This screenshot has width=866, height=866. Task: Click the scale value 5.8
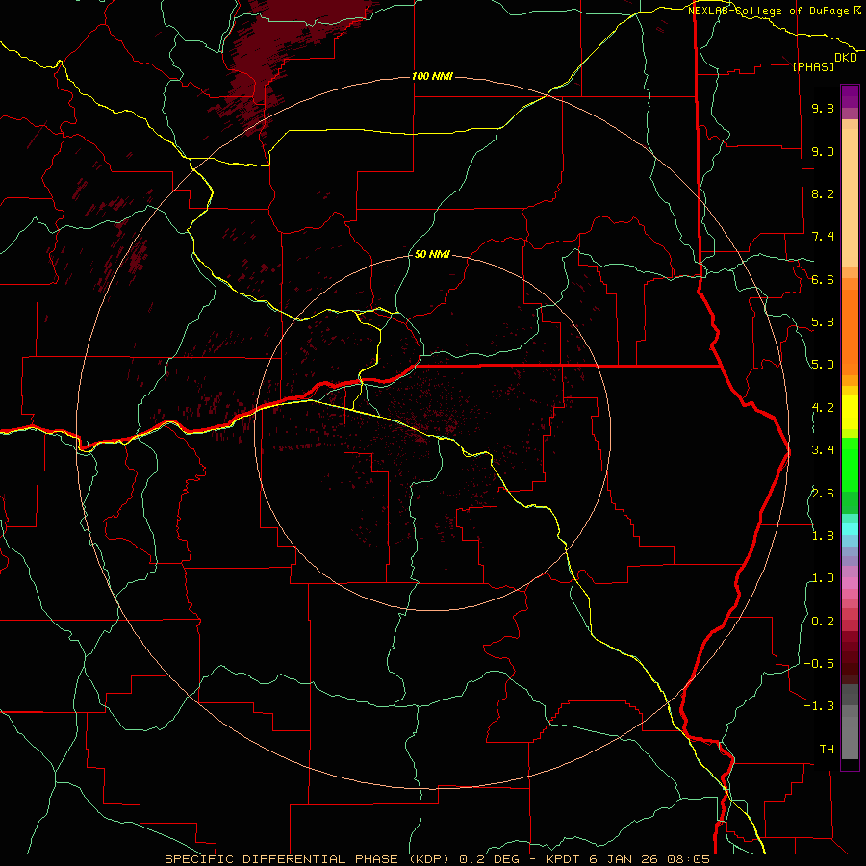(x=823, y=322)
